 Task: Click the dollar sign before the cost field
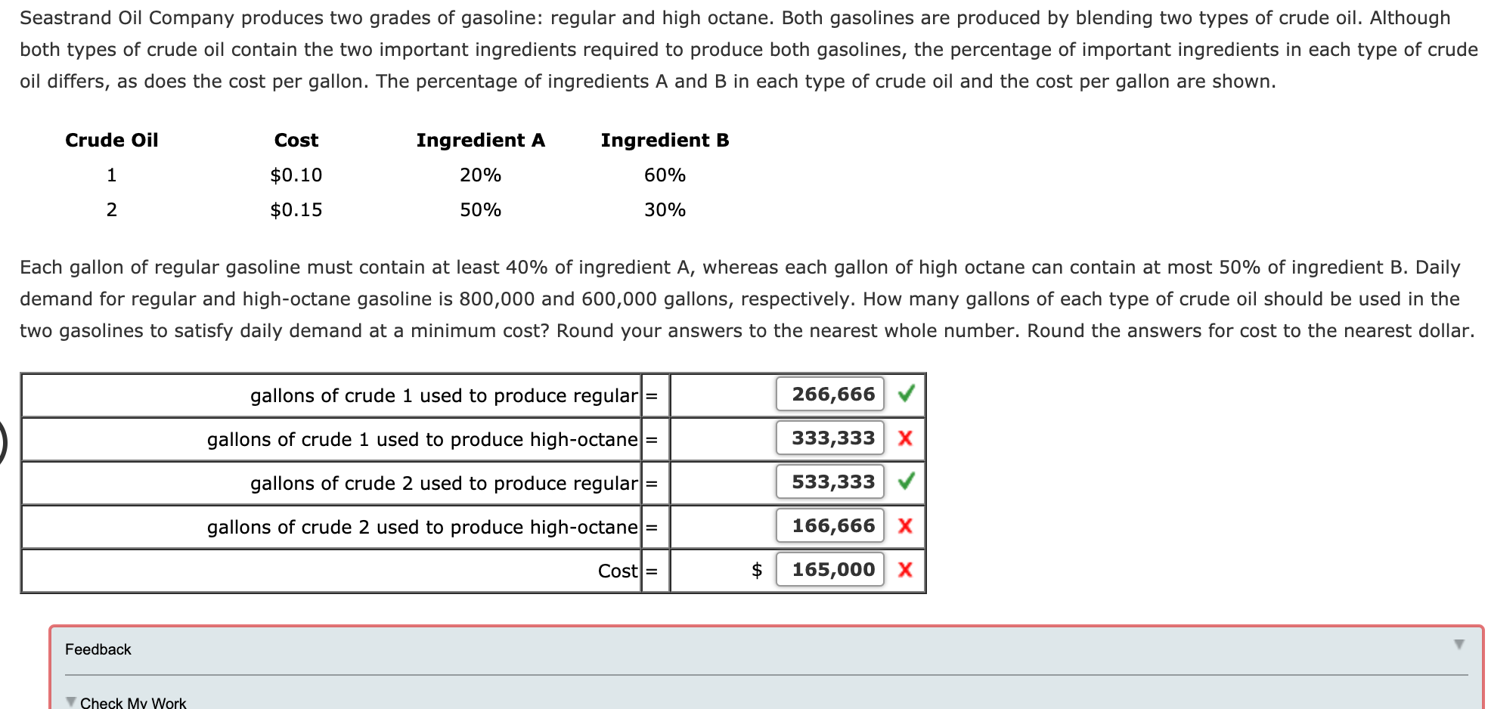757,570
